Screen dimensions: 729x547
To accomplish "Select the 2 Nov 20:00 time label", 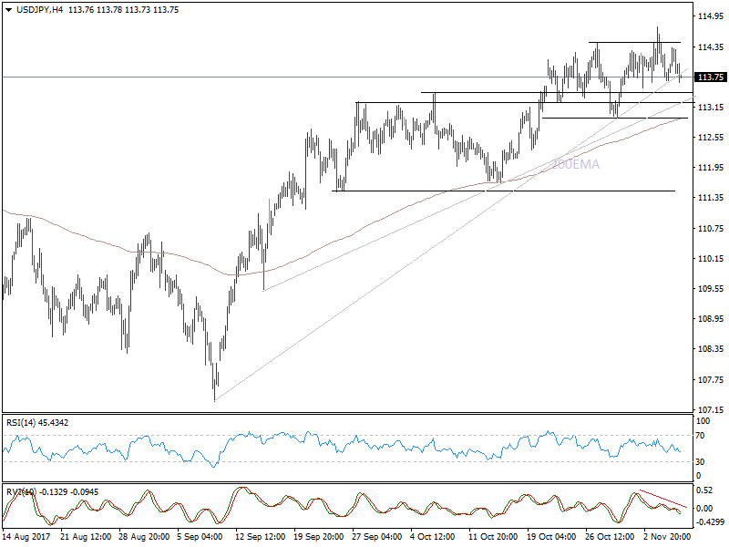I will [x=667, y=537].
